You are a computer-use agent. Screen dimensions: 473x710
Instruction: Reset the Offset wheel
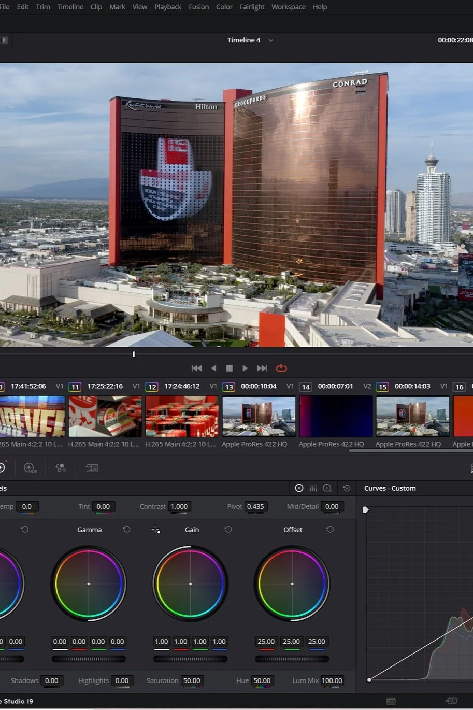coord(330,530)
